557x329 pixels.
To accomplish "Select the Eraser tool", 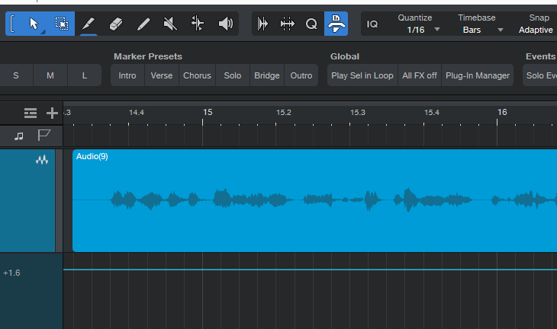I will (116, 24).
